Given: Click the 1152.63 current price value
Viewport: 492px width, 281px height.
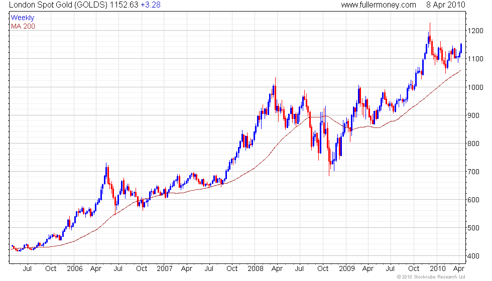Looking at the screenshot, I should pyautogui.click(x=124, y=5).
